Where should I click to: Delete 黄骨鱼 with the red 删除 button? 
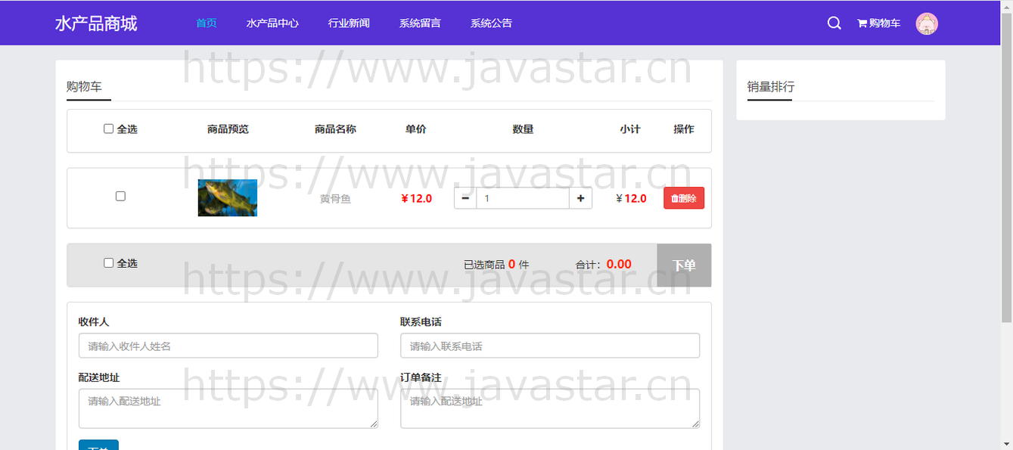point(684,198)
